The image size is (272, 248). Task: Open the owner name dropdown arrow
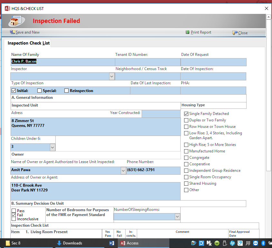coord(123,170)
